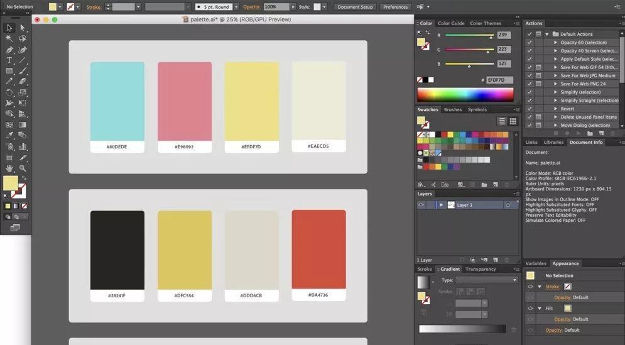Select the Shape Builder tool
The width and height of the screenshot is (625, 345).
[9, 114]
